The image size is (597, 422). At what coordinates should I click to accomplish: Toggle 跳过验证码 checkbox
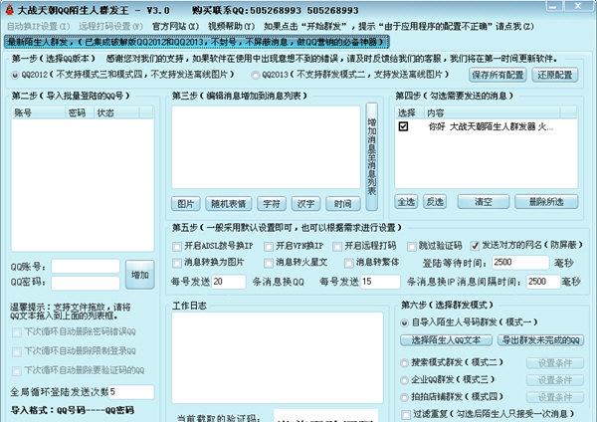click(x=411, y=247)
